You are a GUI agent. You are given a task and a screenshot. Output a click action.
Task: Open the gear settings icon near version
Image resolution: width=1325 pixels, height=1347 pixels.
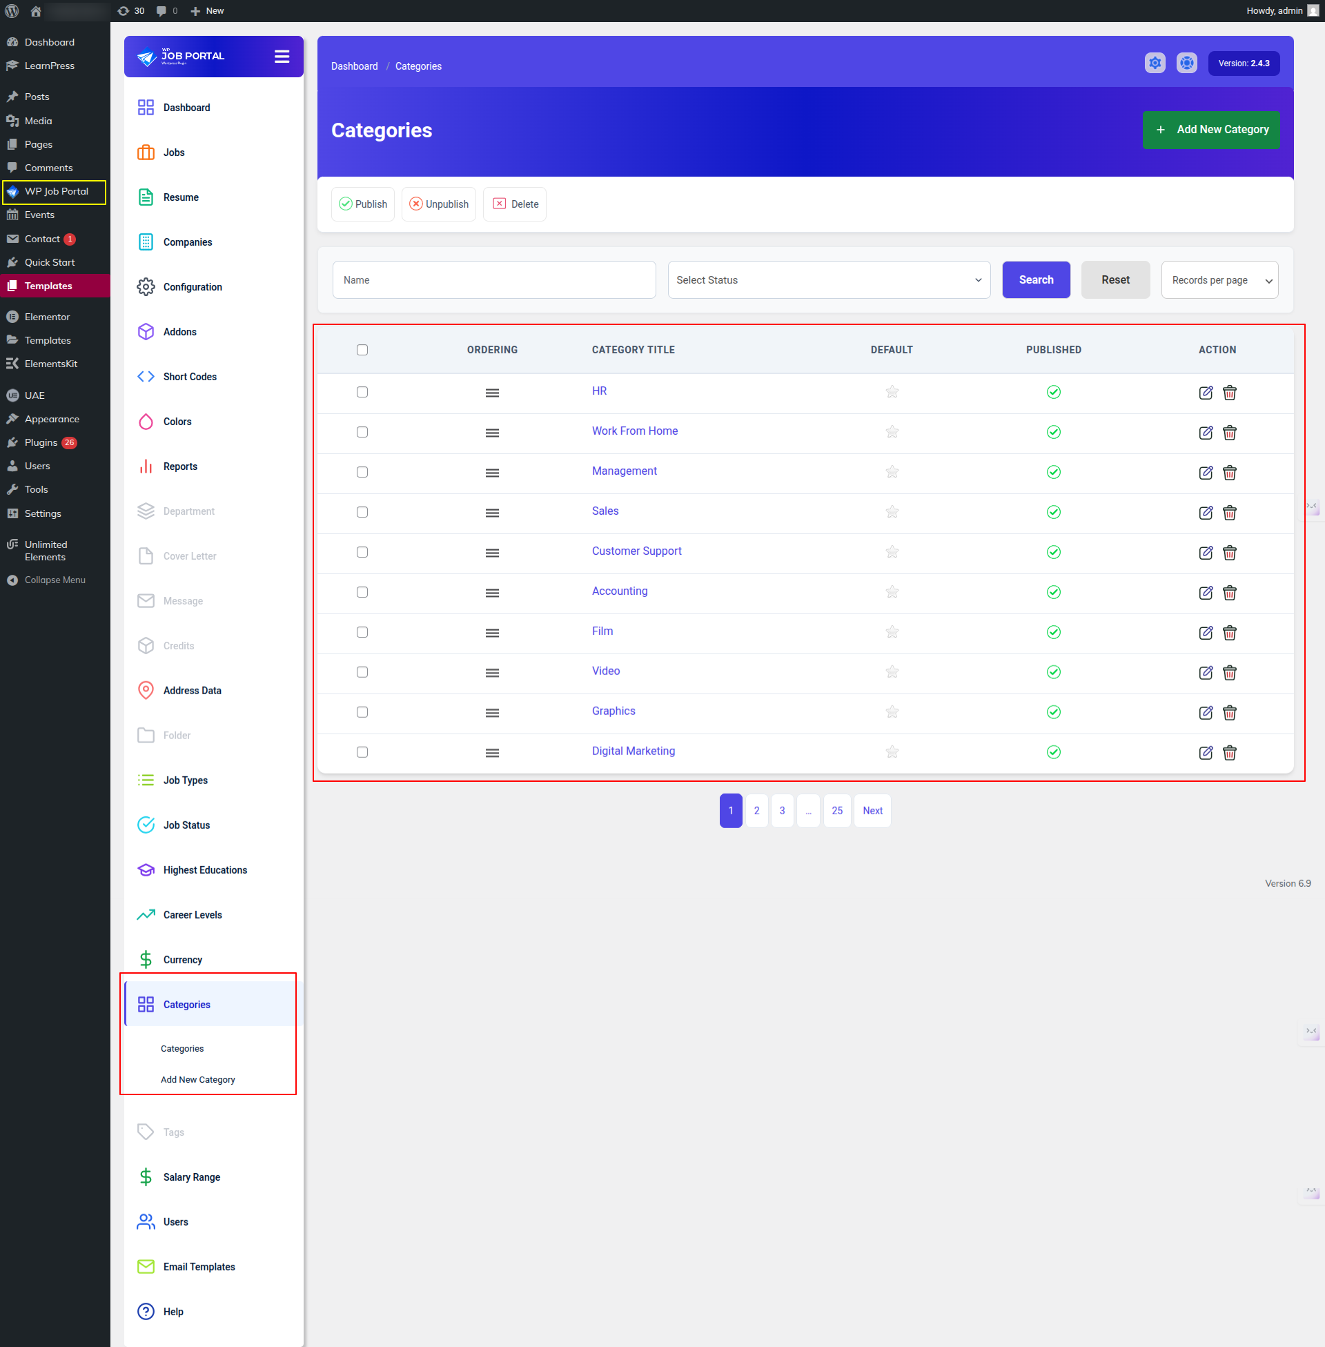[1155, 63]
